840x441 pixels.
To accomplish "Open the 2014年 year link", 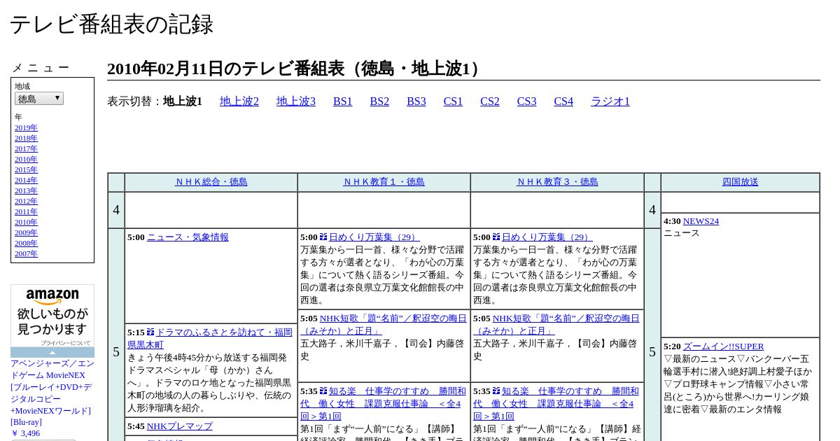I will 26,181.
